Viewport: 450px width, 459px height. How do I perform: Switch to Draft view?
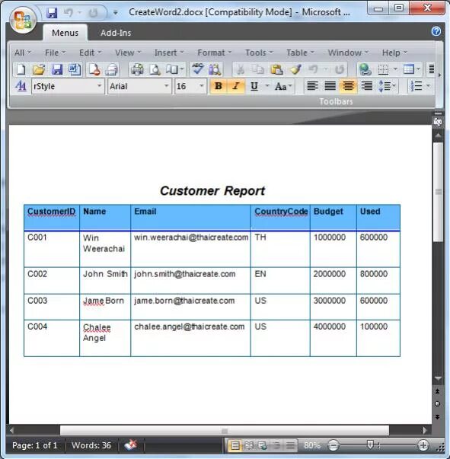click(x=290, y=445)
